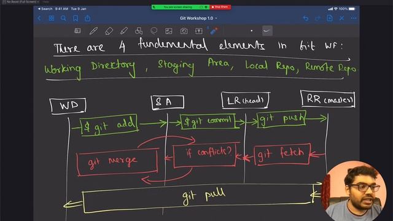Viewport: 393px width, 221px height.
Task: Click the screen sharing status indicator
Action: point(181,7)
